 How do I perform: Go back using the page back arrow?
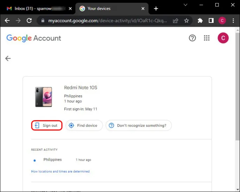pos(8,58)
